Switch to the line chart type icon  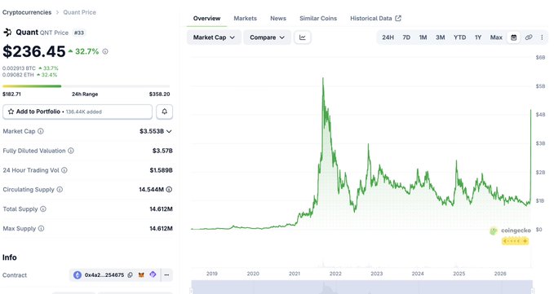pyautogui.click(x=303, y=37)
